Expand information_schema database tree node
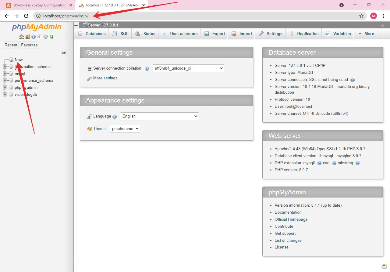Image resolution: width=390 pixels, height=272 pixels. [5, 67]
